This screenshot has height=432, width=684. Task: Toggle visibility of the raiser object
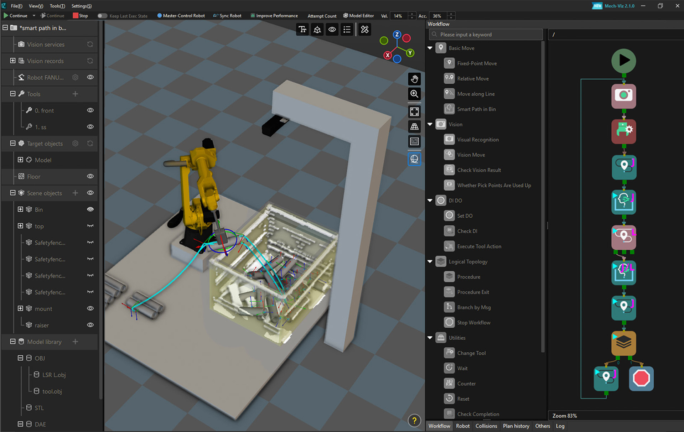[x=90, y=325]
